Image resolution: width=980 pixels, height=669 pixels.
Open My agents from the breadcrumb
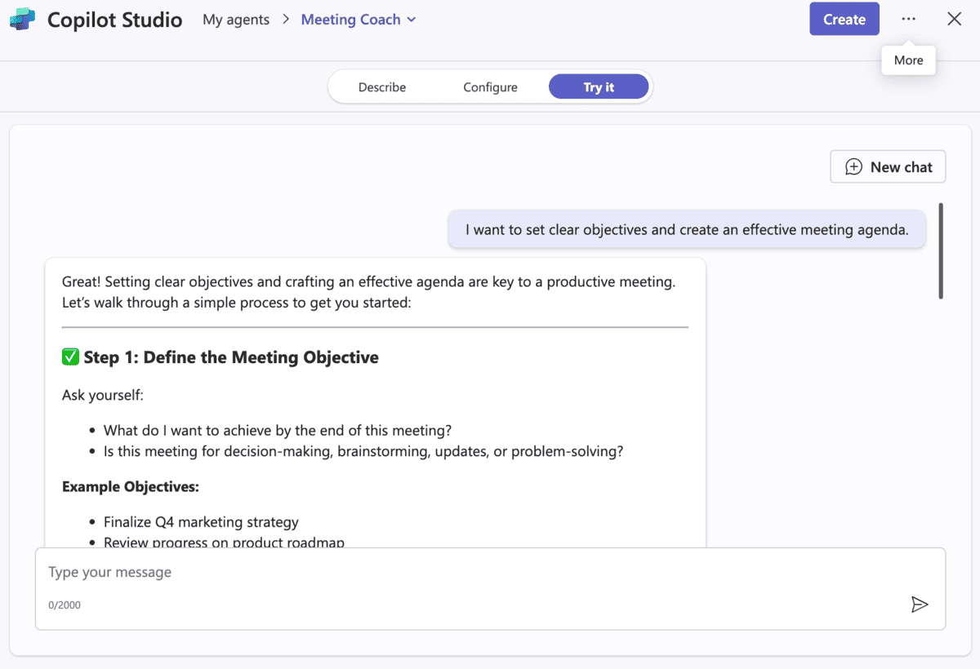coord(236,19)
